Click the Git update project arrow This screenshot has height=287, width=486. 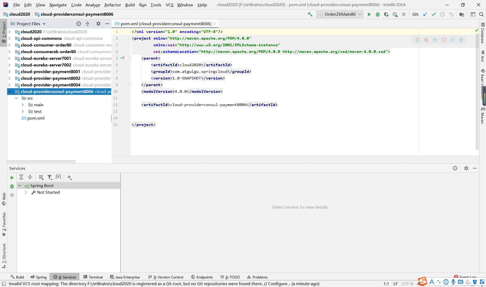[x=425, y=14]
